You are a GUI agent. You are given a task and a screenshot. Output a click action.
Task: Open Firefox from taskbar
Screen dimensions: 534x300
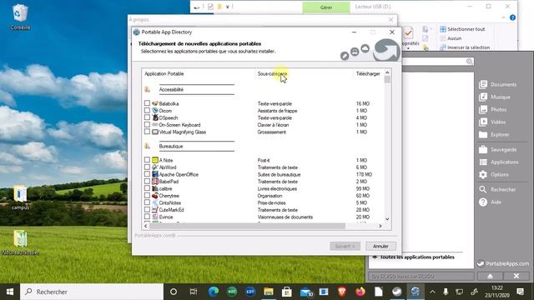(360, 292)
